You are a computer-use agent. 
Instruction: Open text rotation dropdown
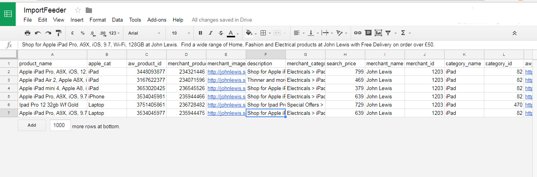click(x=342, y=33)
